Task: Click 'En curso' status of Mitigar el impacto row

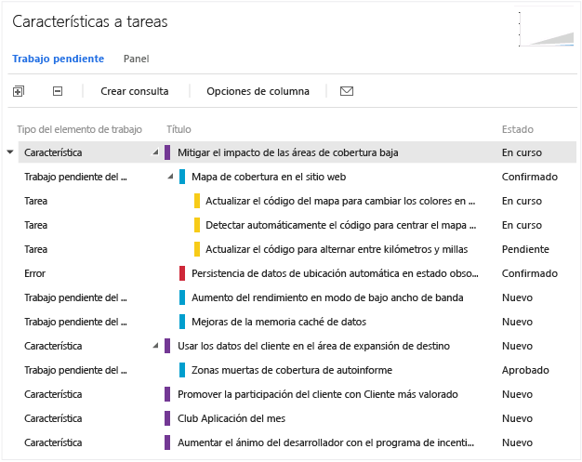Action: pos(522,152)
